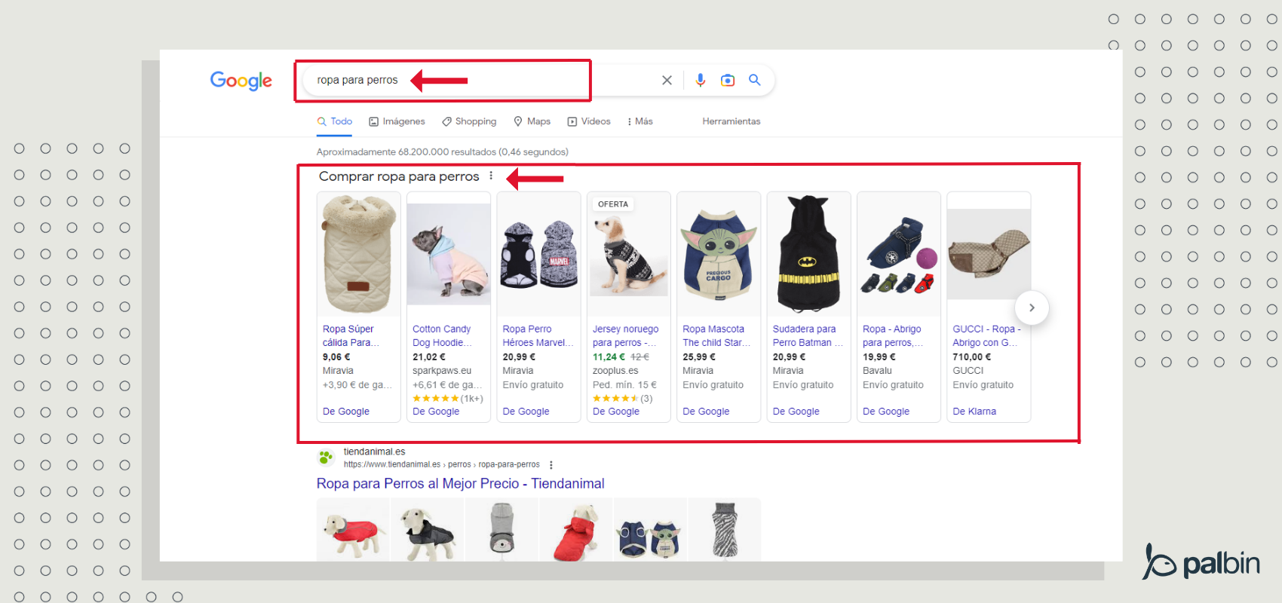Open Ropa - Abrigo para perros image
The width and height of the screenshot is (1282, 603).
(899, 254)
